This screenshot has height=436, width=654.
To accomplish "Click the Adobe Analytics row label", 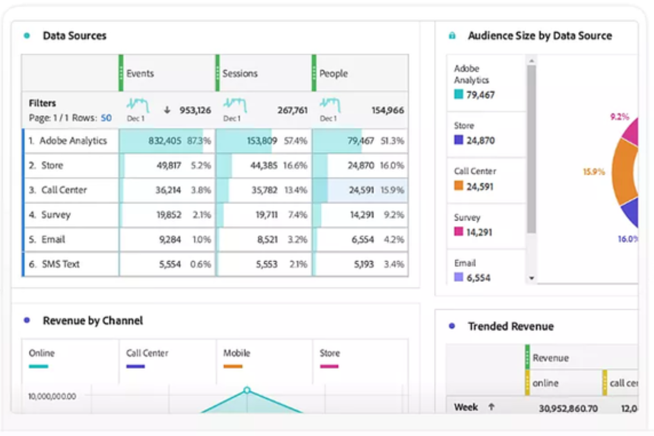I will point(73,140).
